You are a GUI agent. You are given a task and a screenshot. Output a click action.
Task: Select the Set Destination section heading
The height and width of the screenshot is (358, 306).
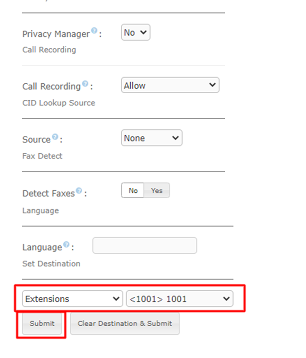point(51,264)
